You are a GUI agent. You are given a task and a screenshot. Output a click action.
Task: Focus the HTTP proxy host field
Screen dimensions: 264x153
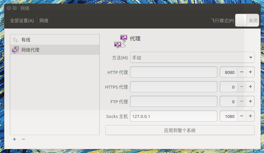pyautogui.click(x=173, y=72)
